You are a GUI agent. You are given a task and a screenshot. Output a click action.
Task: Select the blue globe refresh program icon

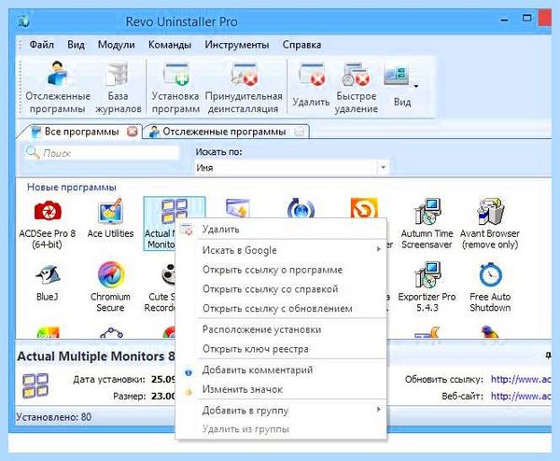(x=301, y=208)
